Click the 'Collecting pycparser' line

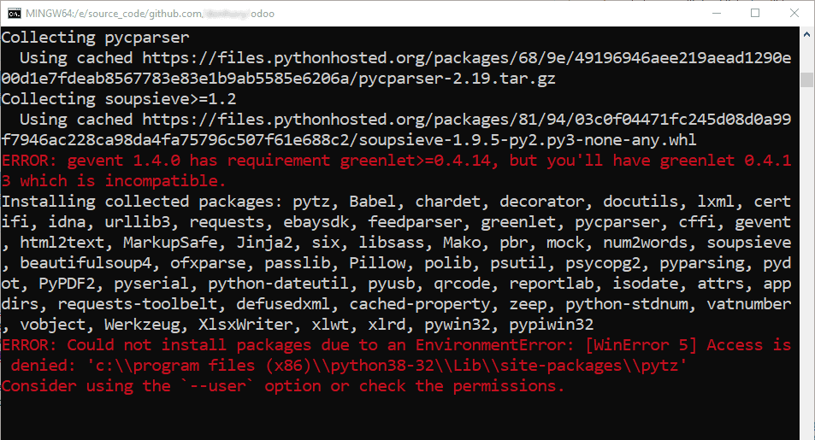(96, 38)
